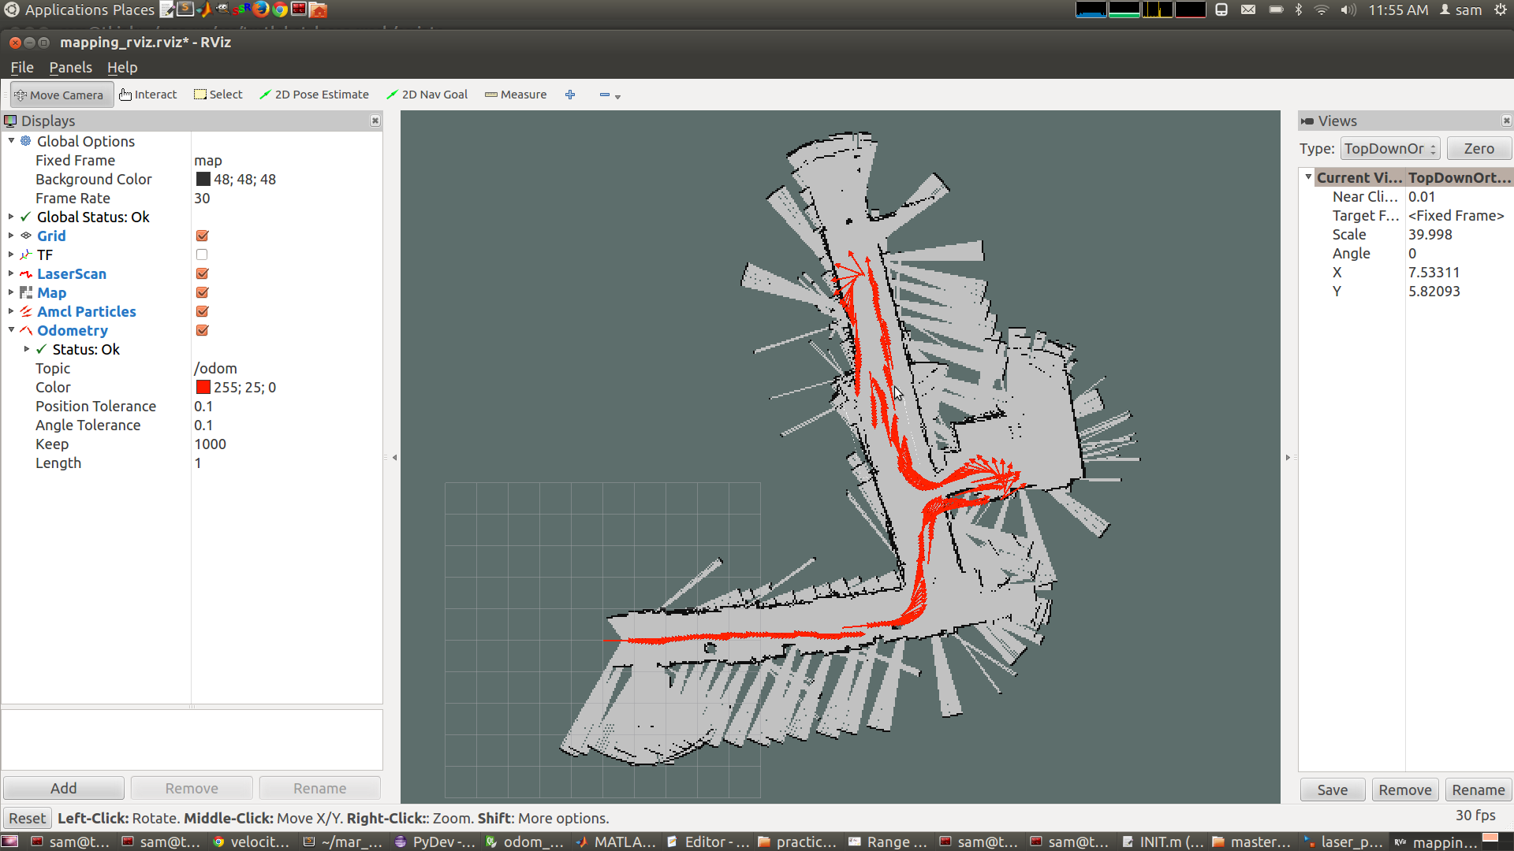Image resolution: width=1514 pixels, height=851 pixels.
Task: Open the view Type dropdown
Action: 1389,148
